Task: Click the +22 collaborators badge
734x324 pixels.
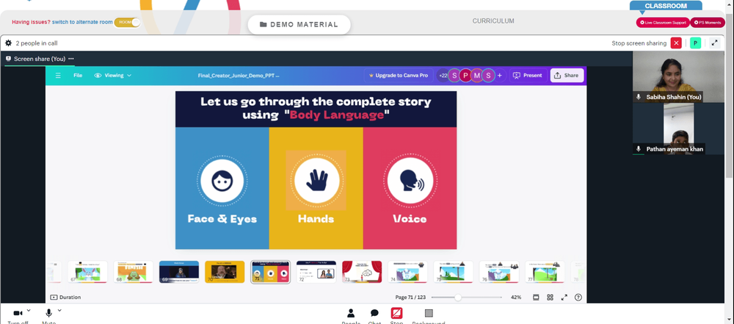Action: tap(443, 76)
